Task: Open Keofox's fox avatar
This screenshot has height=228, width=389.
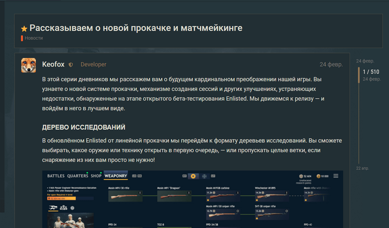Action: (28, 65)
